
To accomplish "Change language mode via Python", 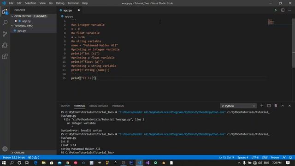I will pyautogui.click(x=275, y=157).
